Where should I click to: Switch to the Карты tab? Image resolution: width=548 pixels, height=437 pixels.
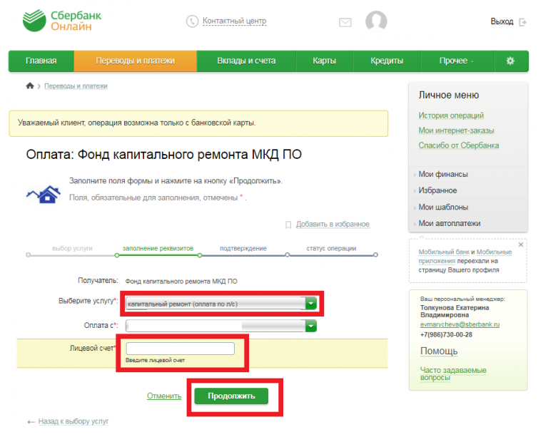tap(324, 61)
